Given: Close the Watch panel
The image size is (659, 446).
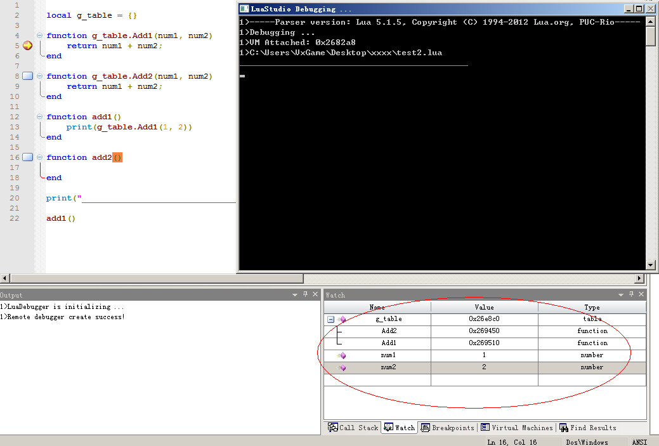Looking at the screenshot, I should (x=641, y=294).
